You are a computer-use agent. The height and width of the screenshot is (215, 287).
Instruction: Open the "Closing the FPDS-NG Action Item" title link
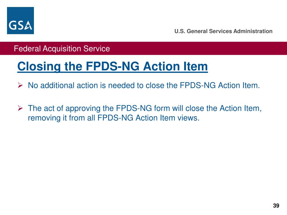click(x=113, y=66)
